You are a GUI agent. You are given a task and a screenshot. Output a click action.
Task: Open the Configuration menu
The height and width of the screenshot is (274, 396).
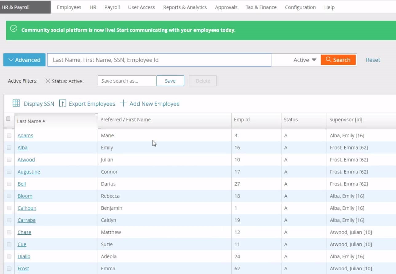click(300, 7)
